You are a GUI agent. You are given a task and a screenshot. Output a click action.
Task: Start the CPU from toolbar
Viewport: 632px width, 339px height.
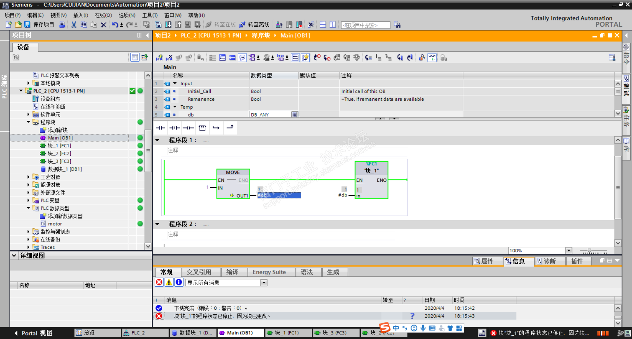289,25
